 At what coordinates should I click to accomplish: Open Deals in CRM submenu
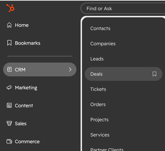point(123,74)
